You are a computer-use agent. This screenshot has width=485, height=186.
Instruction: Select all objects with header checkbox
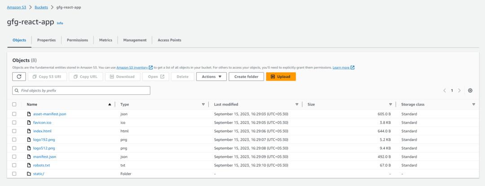click(14, 104)
